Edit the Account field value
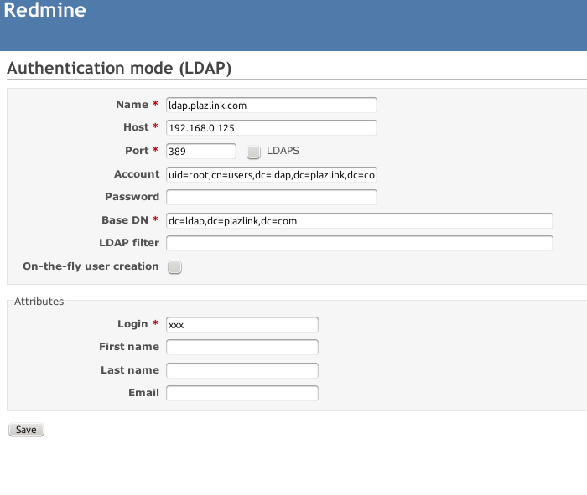The image size is (587, 495). pos(272,174)
